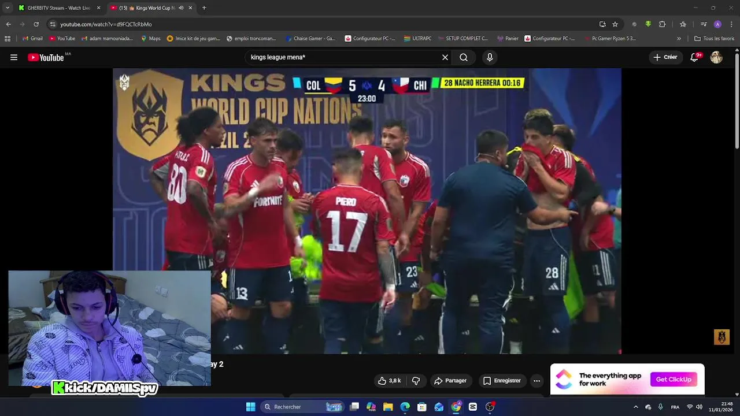
Task: Open the Chrome profile avatar
Action: click(x=717, y=24)
